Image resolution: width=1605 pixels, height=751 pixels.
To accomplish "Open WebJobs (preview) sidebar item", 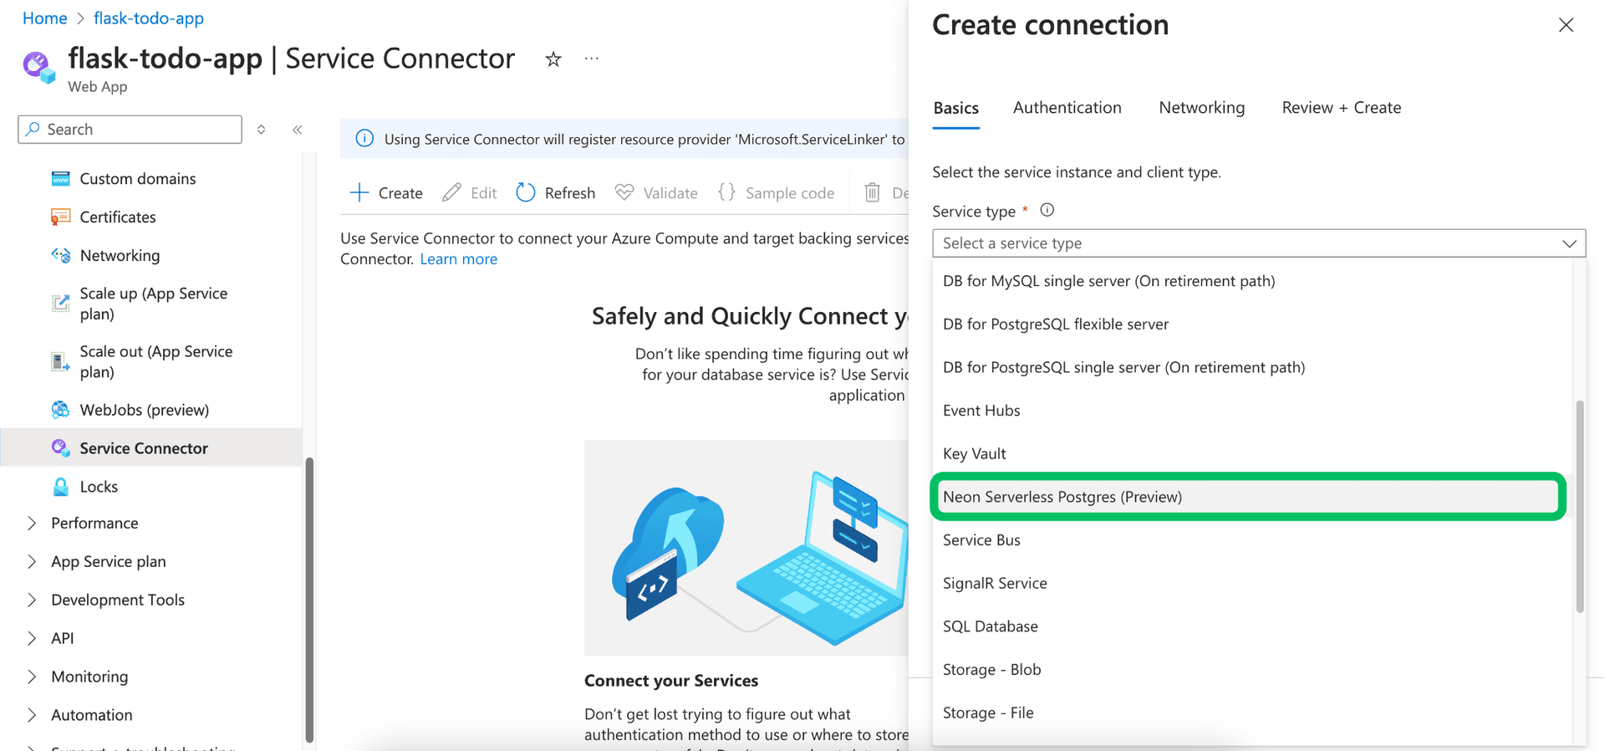I will tap(144, 410).
